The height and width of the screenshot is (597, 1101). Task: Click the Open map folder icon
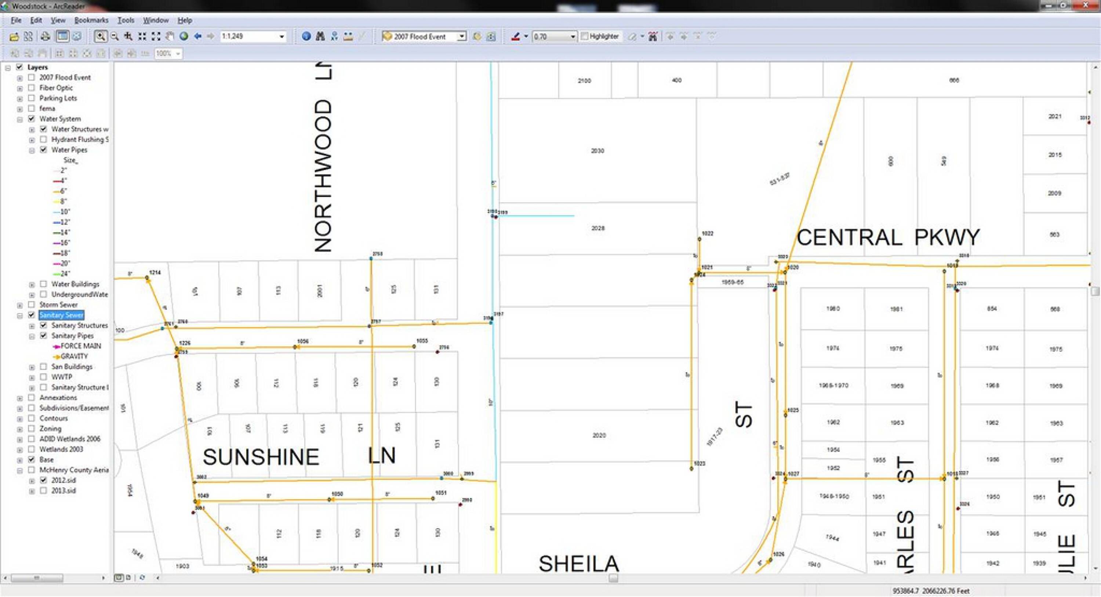point(14,36)
